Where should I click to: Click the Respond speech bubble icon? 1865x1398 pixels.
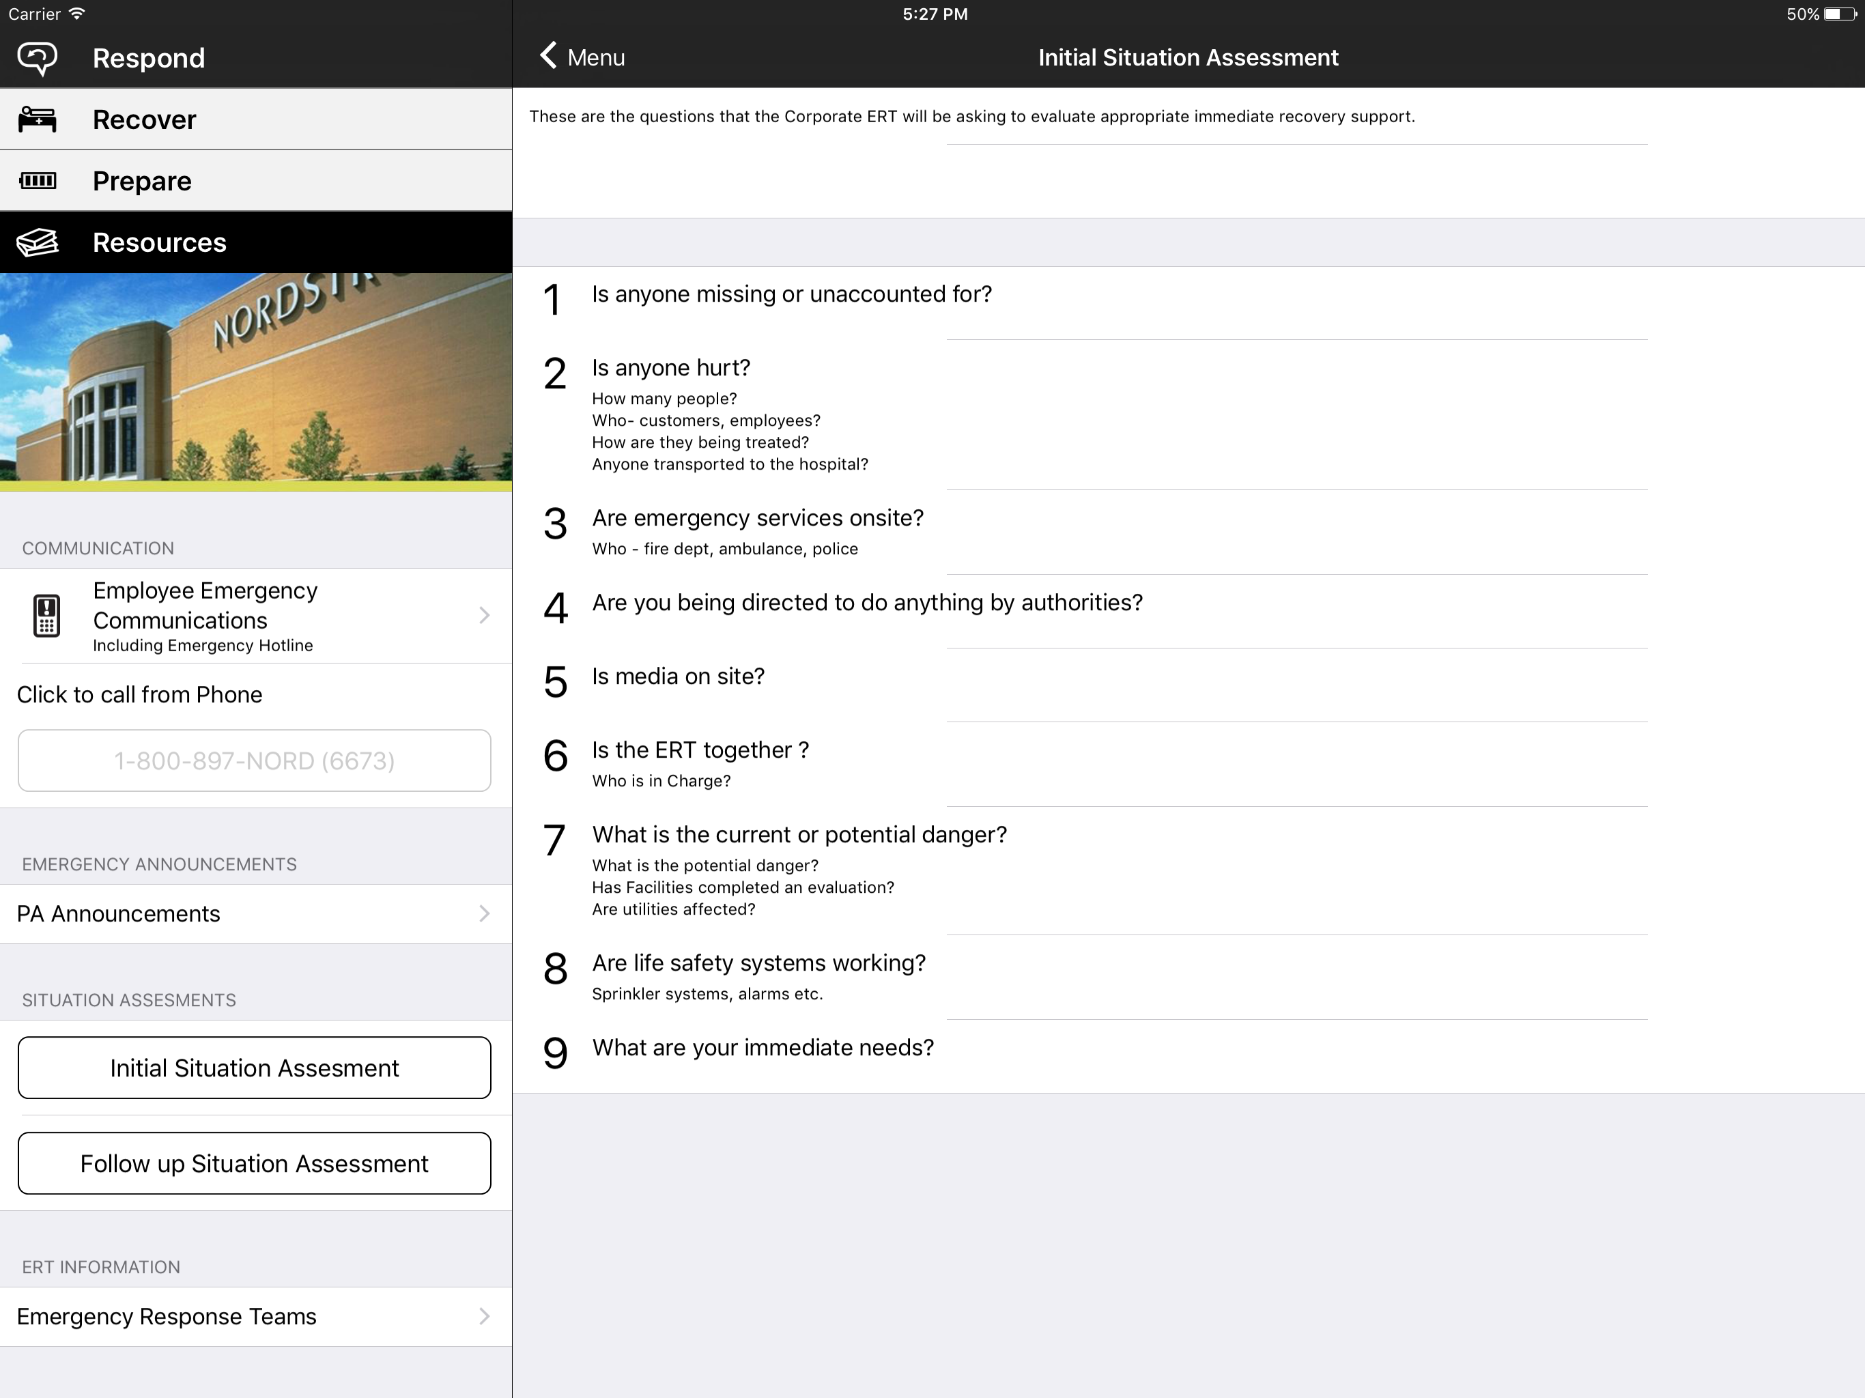(37, 58)
